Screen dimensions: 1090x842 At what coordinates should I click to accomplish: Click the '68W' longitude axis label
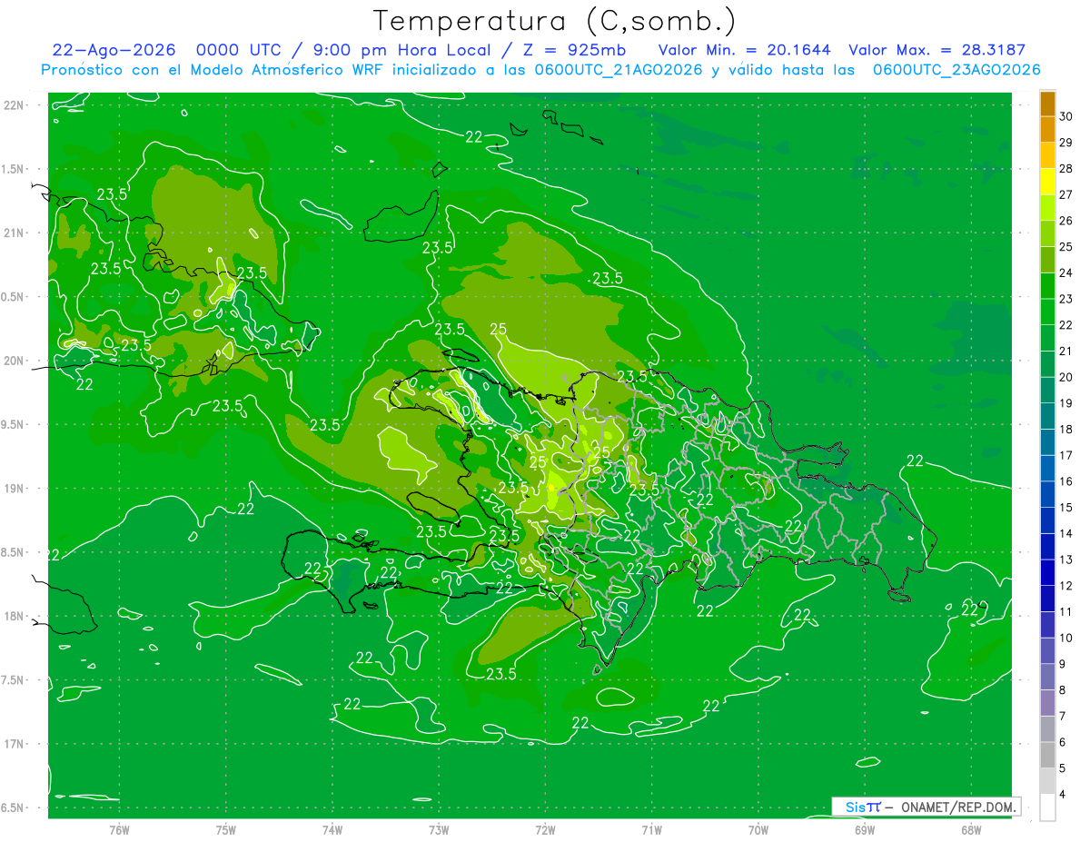point(971,829)
